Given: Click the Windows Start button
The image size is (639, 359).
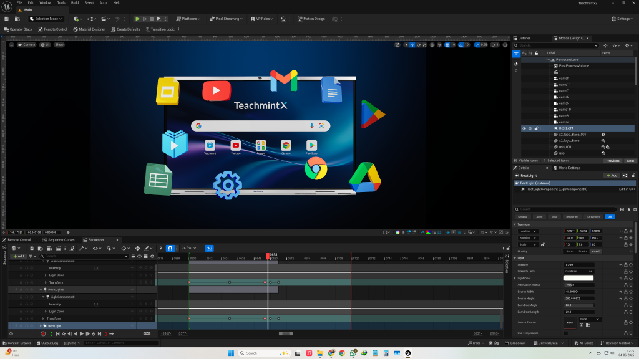Looking at the screenshot, I should tap(231, 353).
